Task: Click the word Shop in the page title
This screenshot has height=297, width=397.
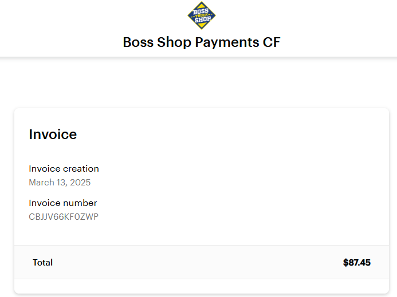Action: [x=174, y=42]
